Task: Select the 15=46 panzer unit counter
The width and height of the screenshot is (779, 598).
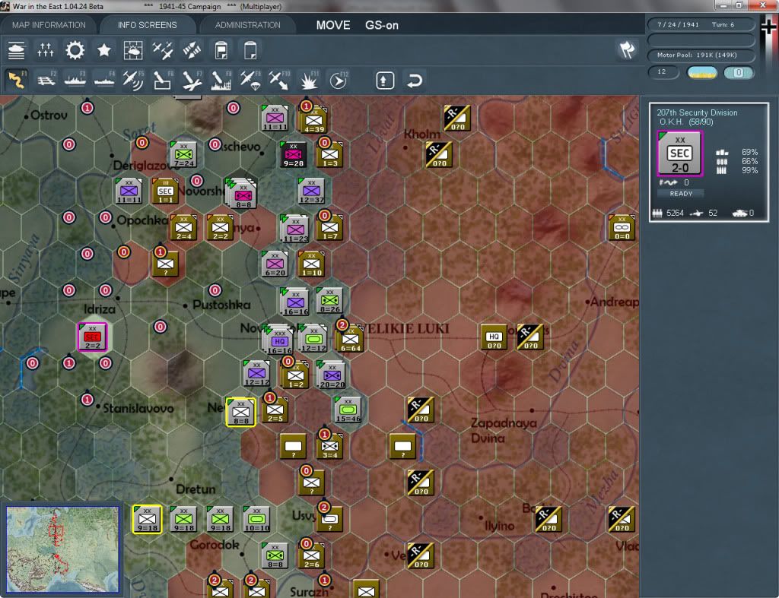Action: coord(348,410)
